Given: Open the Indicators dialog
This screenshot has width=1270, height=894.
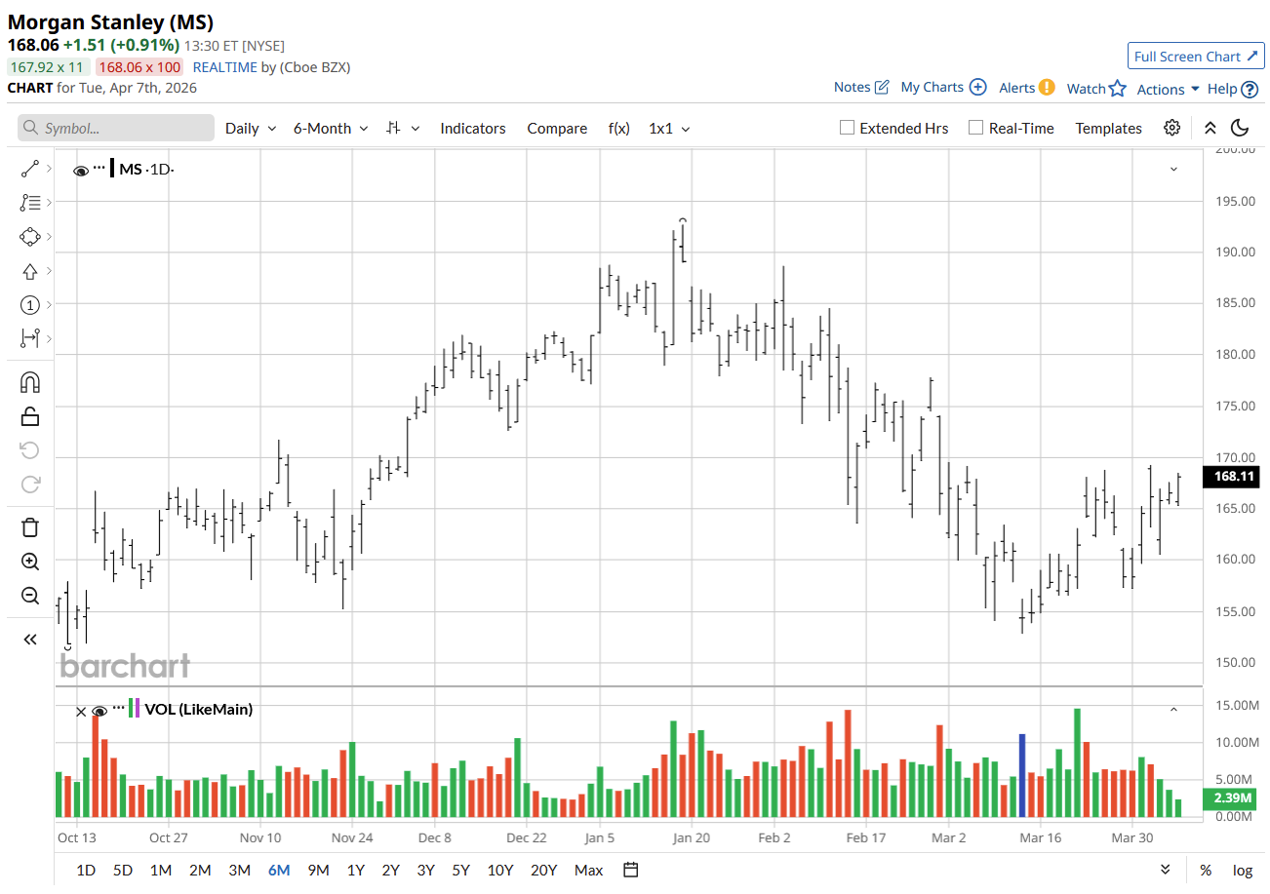Looking at the screenshot, I should pos(473,128).
